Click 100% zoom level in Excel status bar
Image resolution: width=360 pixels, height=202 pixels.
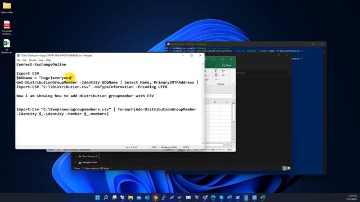[229, 150]
